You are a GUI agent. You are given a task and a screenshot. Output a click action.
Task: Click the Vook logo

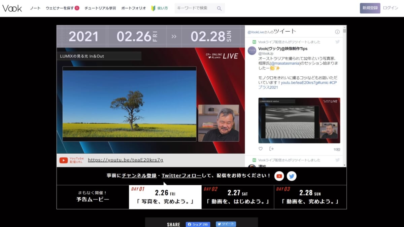(12, 8)
